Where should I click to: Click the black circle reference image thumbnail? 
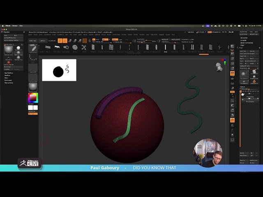tap(59, 70)
